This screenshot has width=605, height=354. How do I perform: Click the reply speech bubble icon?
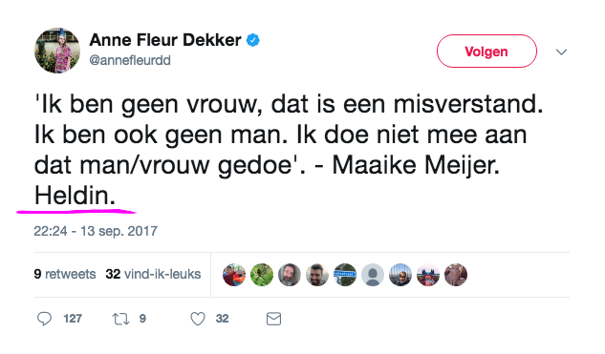[x=44, y=319]
